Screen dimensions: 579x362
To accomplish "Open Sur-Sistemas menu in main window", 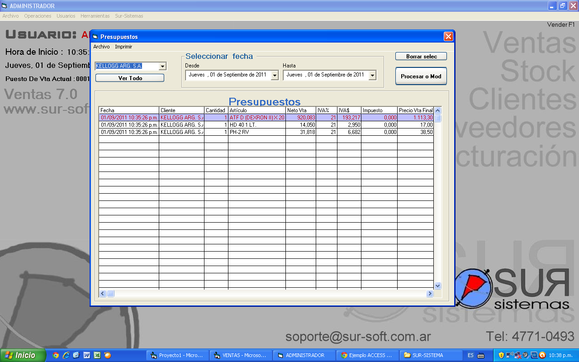I will click(x=129, y=16).
